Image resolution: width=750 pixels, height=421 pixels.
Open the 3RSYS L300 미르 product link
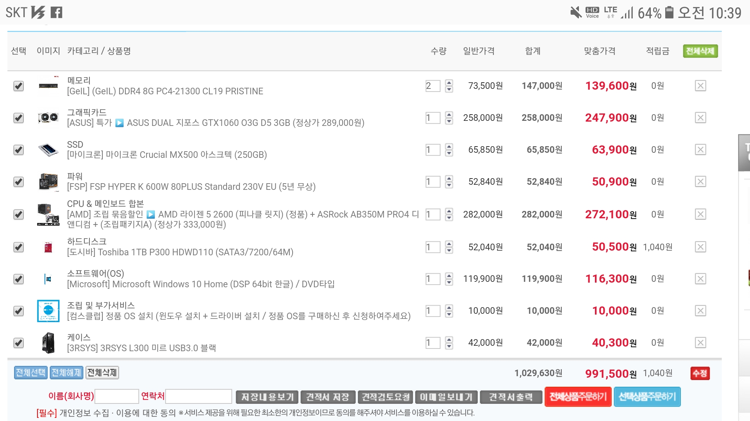click(x=141, y=348)
